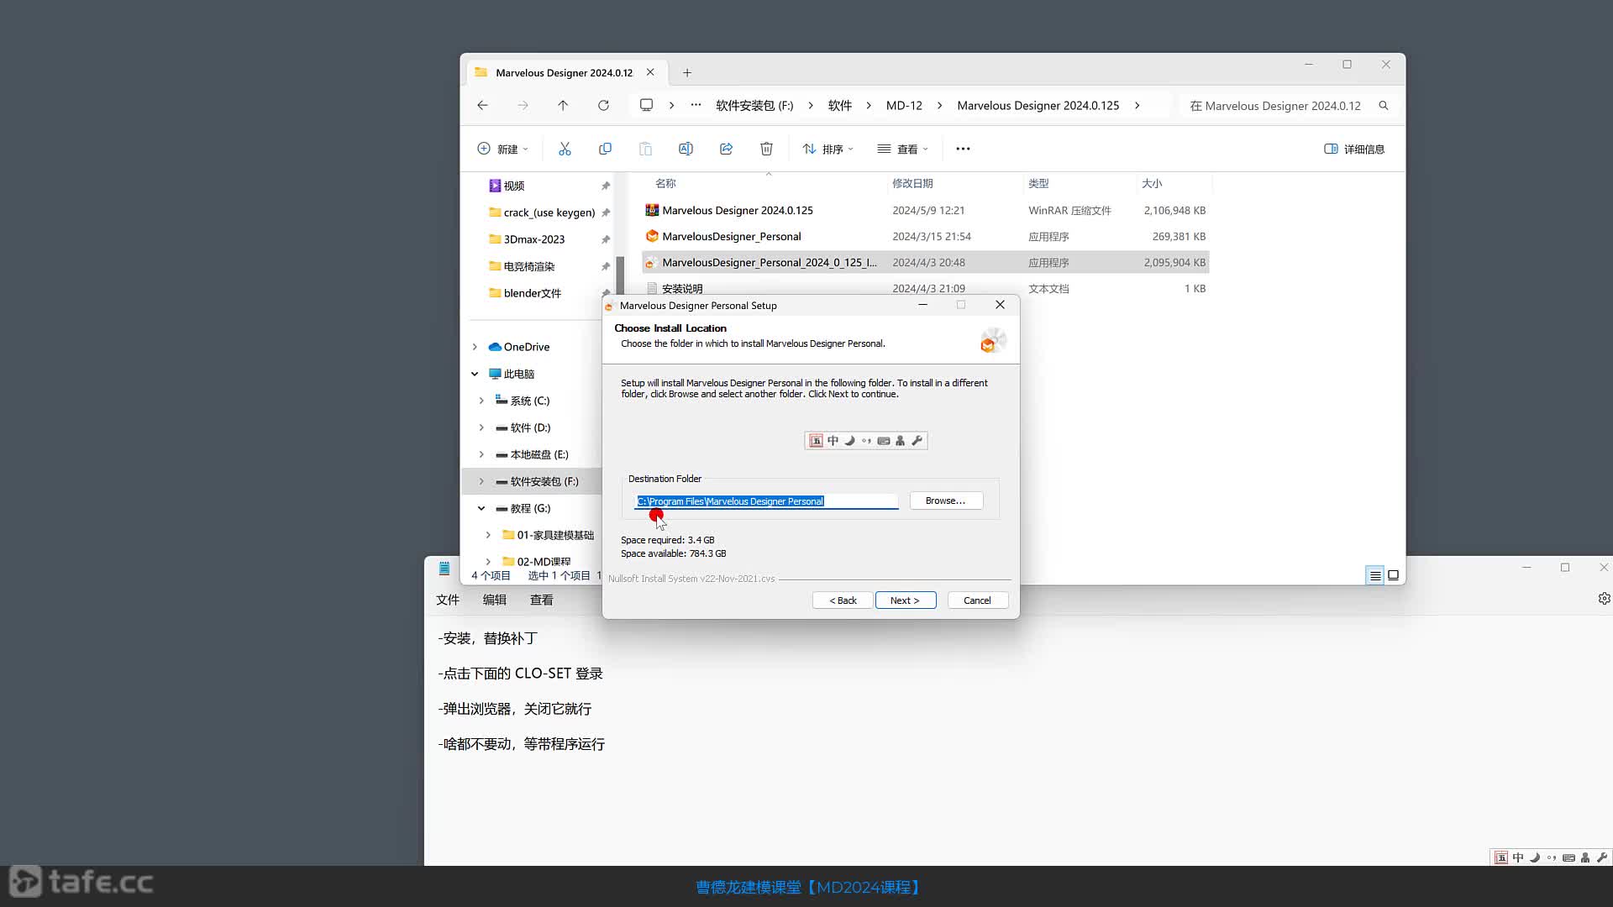This screenshot has height=907, width=1613.
Task: Click the search magnifier in Explorer search box
Action: [1384, 106]
